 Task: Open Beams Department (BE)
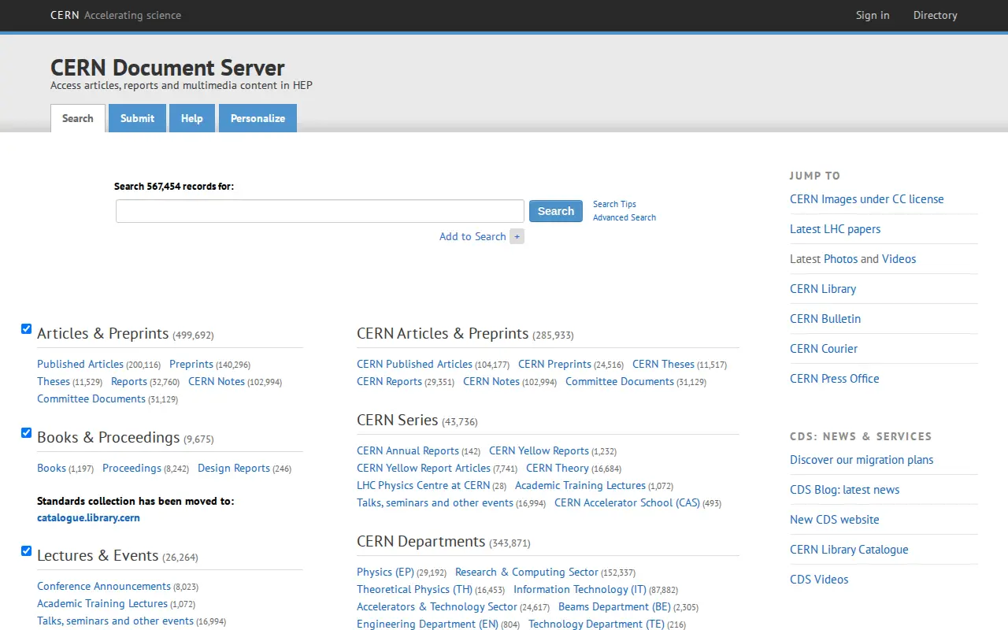[x=614, y=606]
